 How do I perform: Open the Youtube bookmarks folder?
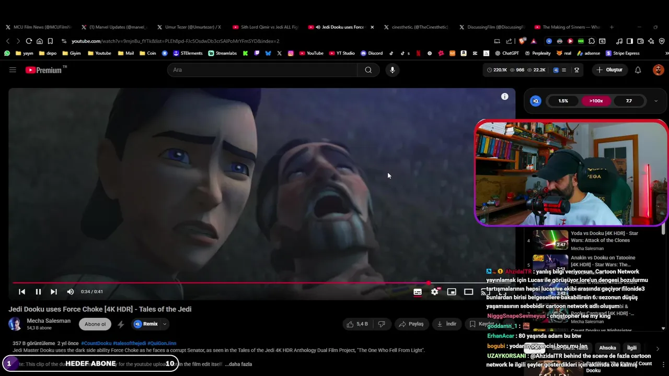pyautogui.click(x=99, y=53)
